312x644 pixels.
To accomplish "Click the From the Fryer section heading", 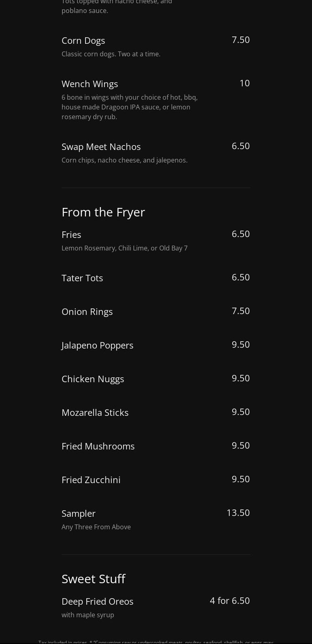I will pos(103,212).
